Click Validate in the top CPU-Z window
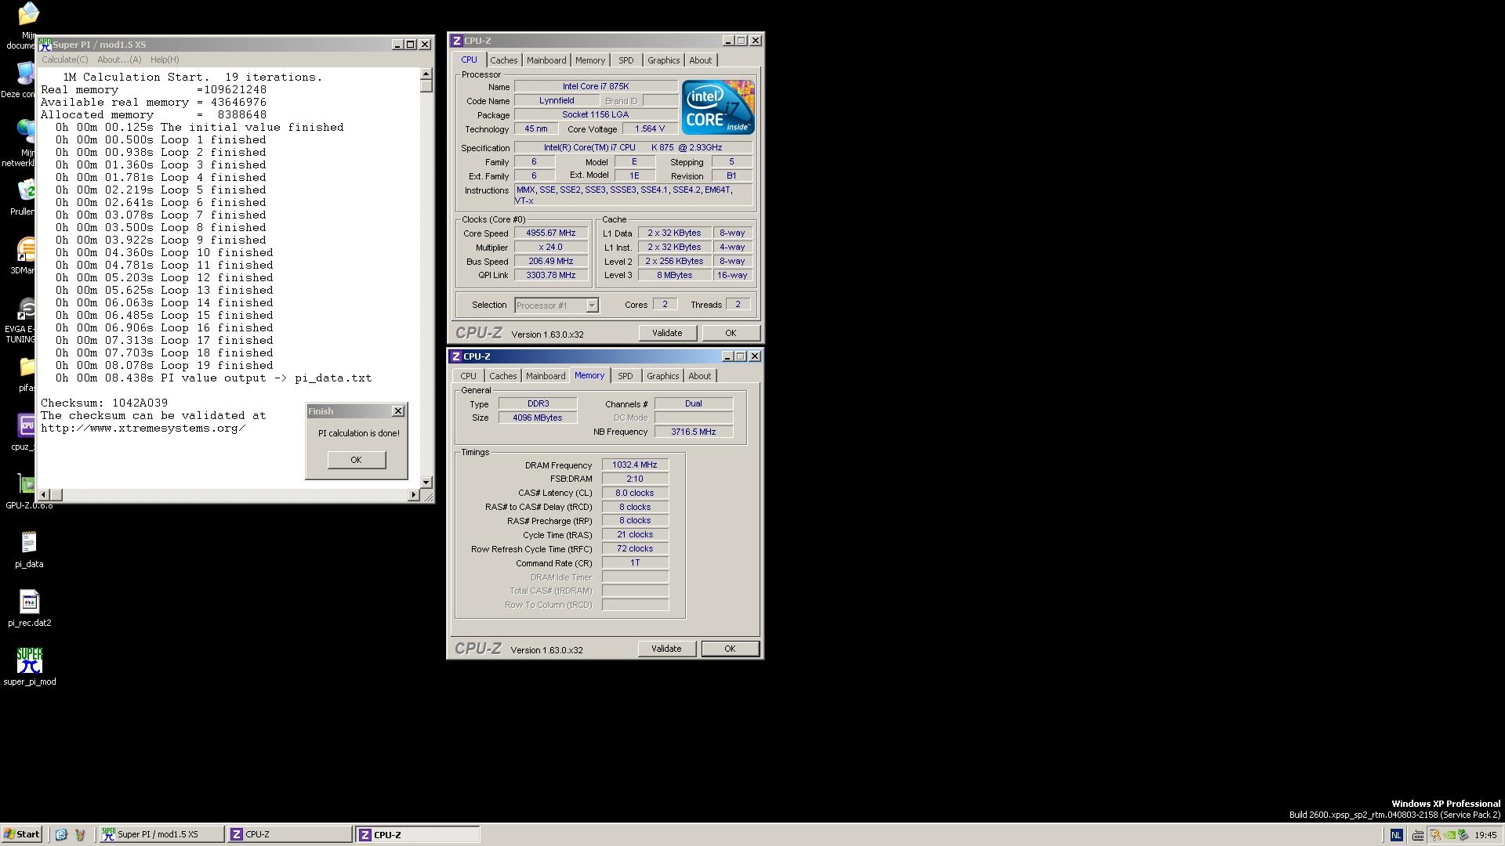This screenshot has width=1505, height=846. coord(666,333)
